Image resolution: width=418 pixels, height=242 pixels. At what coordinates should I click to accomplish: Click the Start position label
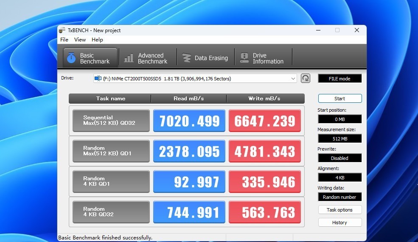tap(332, 110)
